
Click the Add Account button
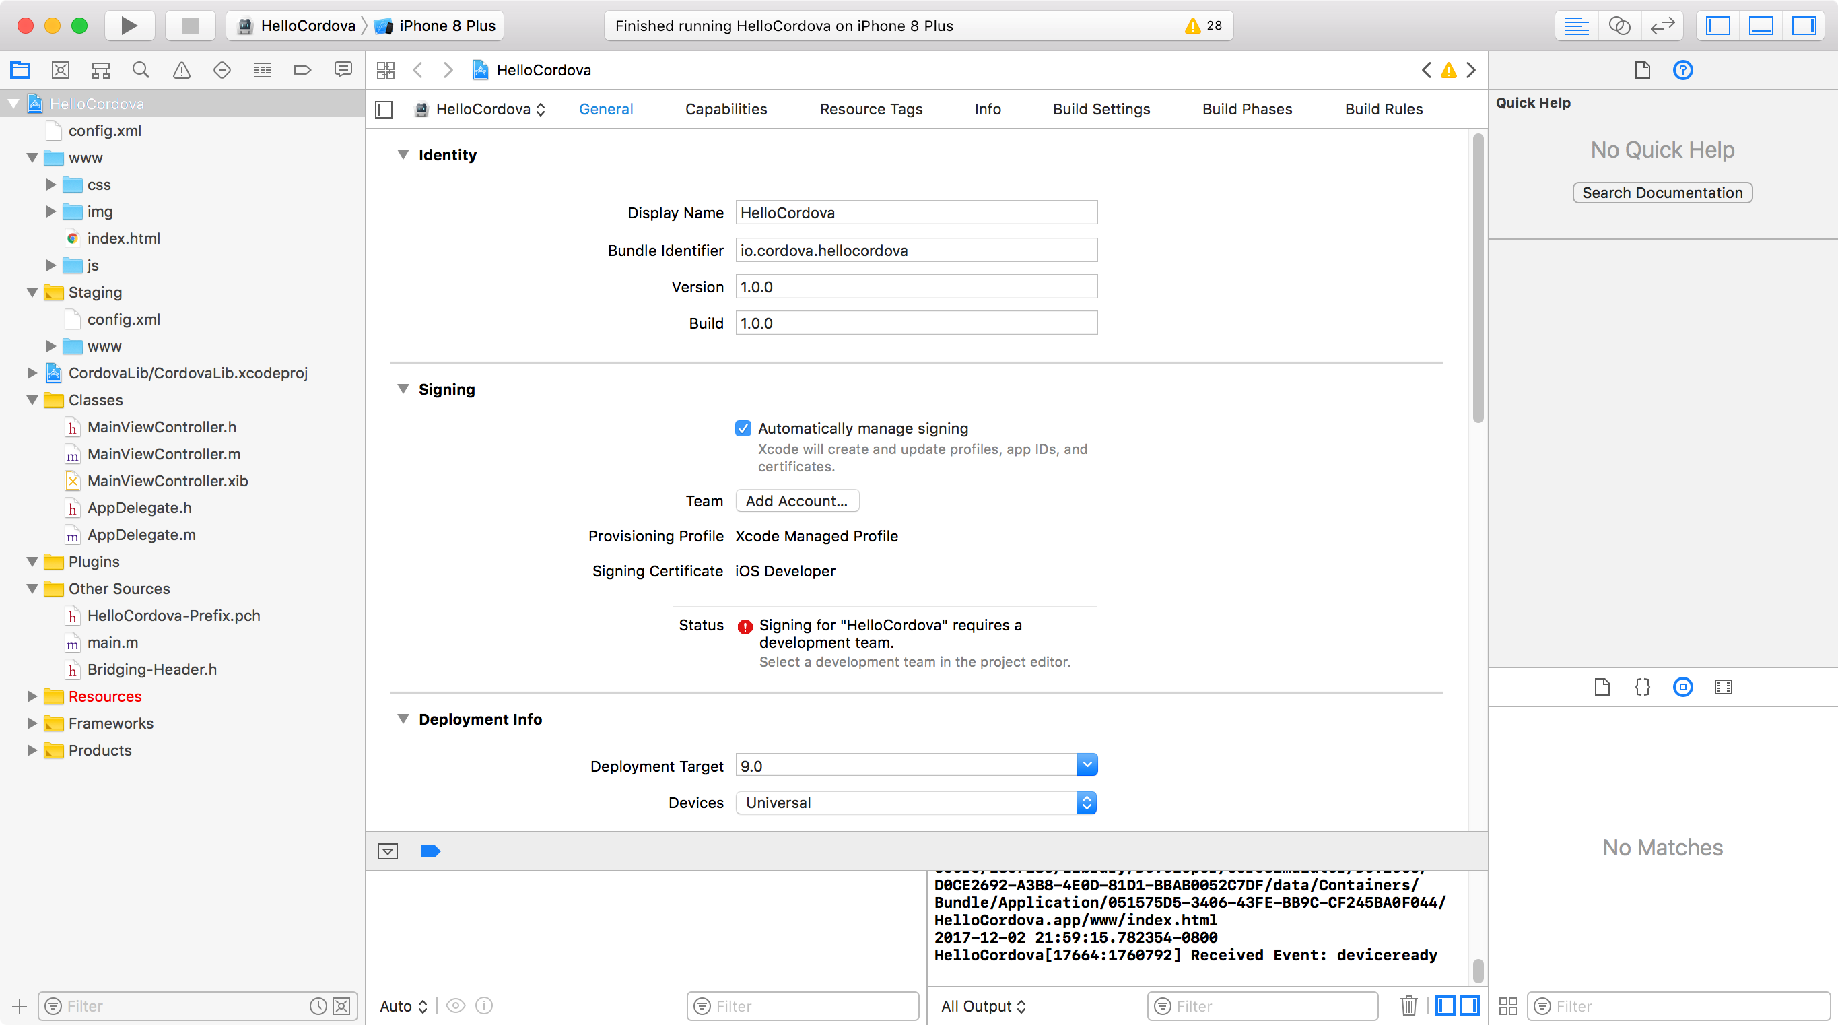[x=796, y=501]
